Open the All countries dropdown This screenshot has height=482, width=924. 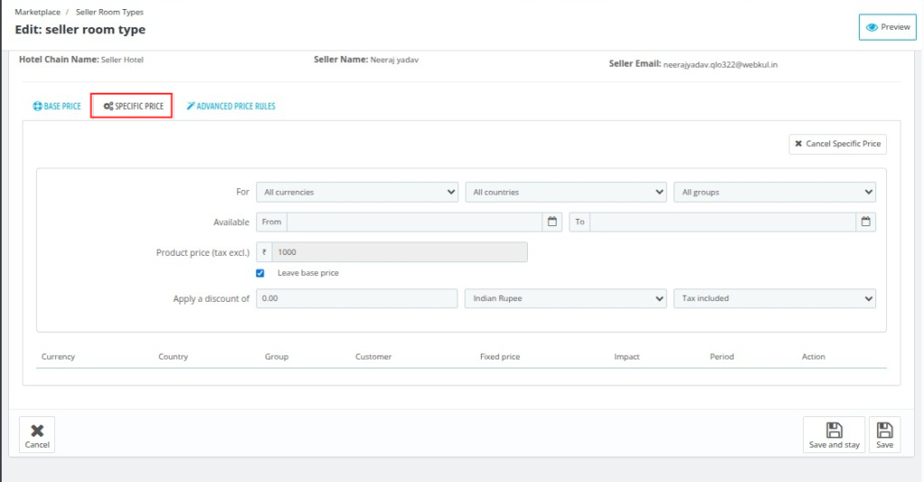566,193
